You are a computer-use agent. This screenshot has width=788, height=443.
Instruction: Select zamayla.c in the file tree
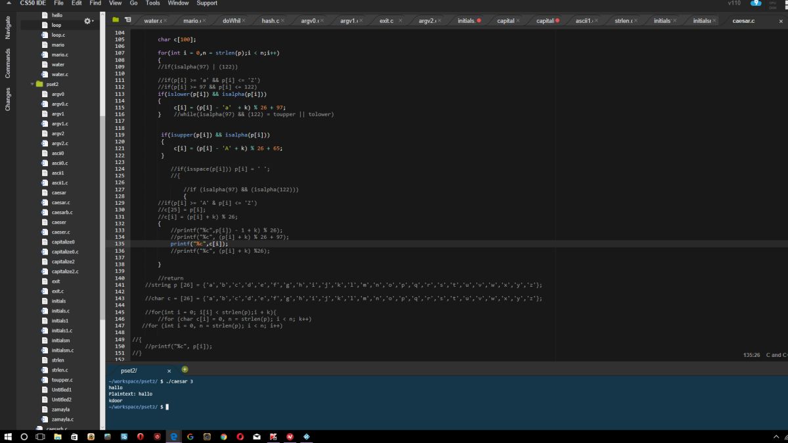62,419
